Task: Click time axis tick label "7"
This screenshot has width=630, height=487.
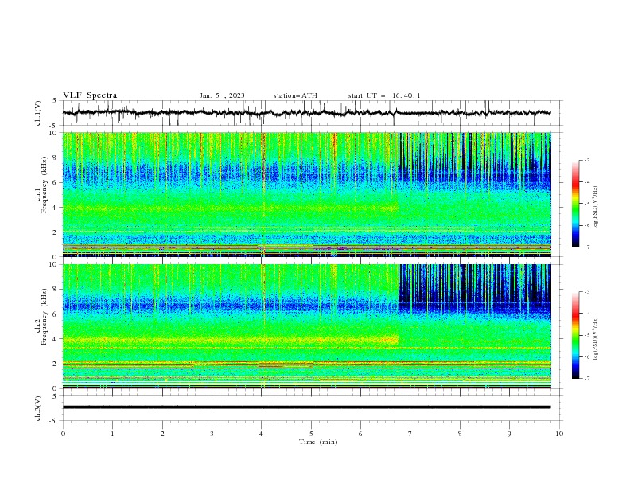Action: pos(410,434)
